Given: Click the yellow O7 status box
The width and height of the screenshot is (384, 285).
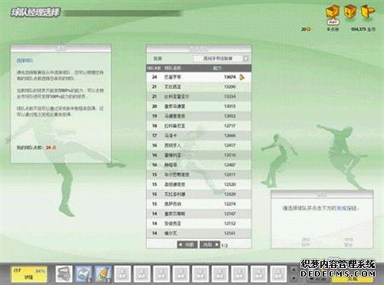Looking at the screenshot, I should 29,274.
